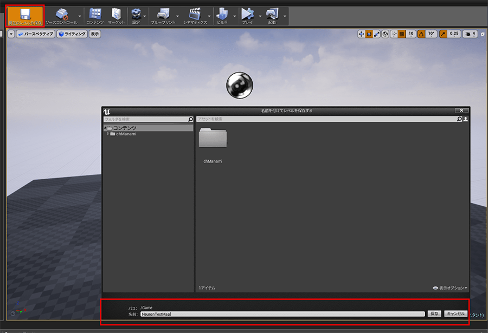This screenshot has width=488, height=333.
Task: Expand the chManami folder tree node
Action: 108,134
